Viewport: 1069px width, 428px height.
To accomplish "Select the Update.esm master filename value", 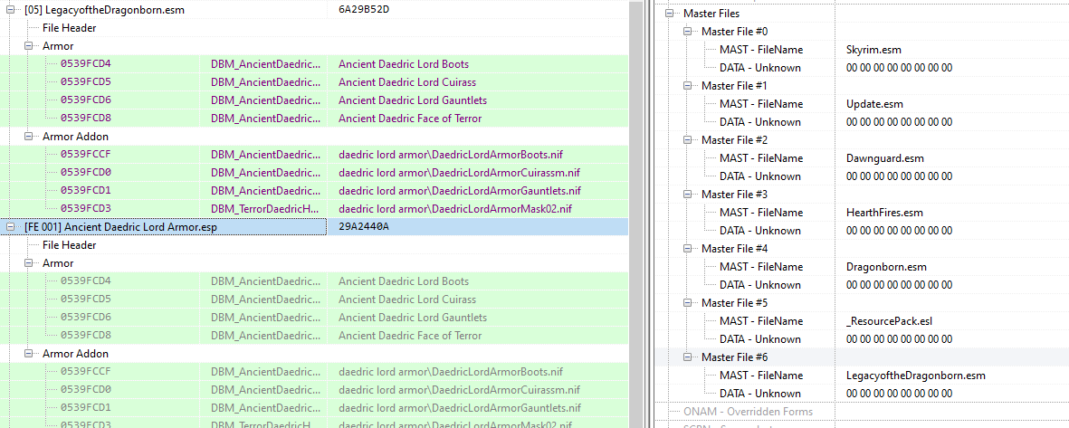I will (x=874, y=103).
